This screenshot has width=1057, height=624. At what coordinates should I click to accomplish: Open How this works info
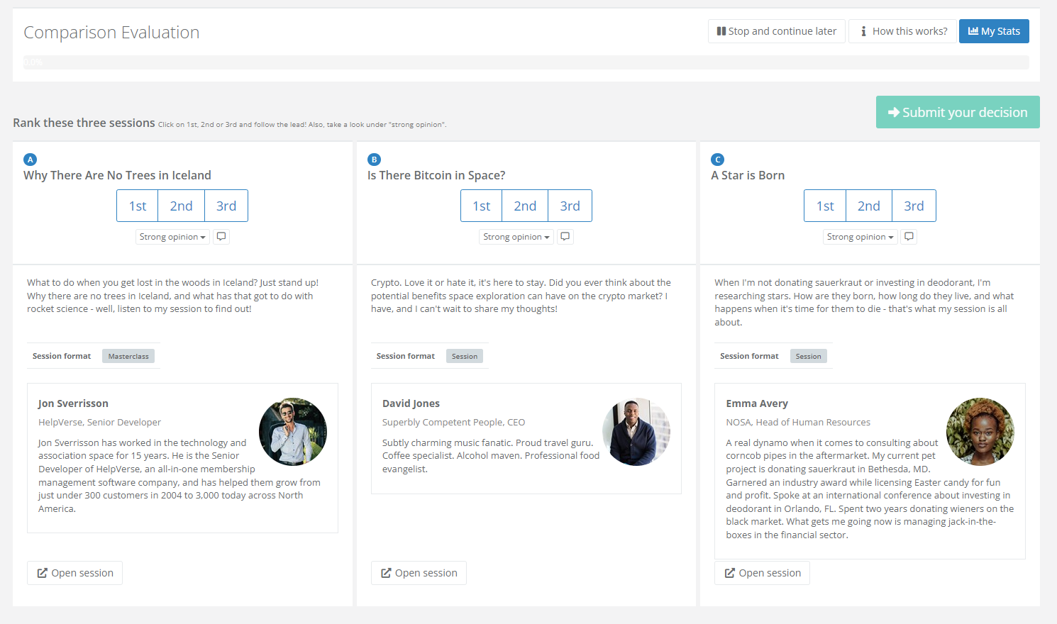tap(902, 31)
